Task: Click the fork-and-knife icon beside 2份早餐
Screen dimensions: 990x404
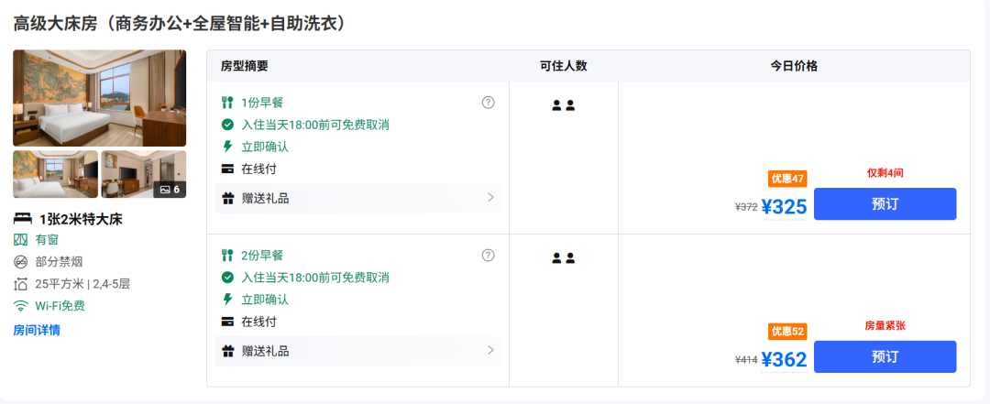Action: [x=227, y=256]
